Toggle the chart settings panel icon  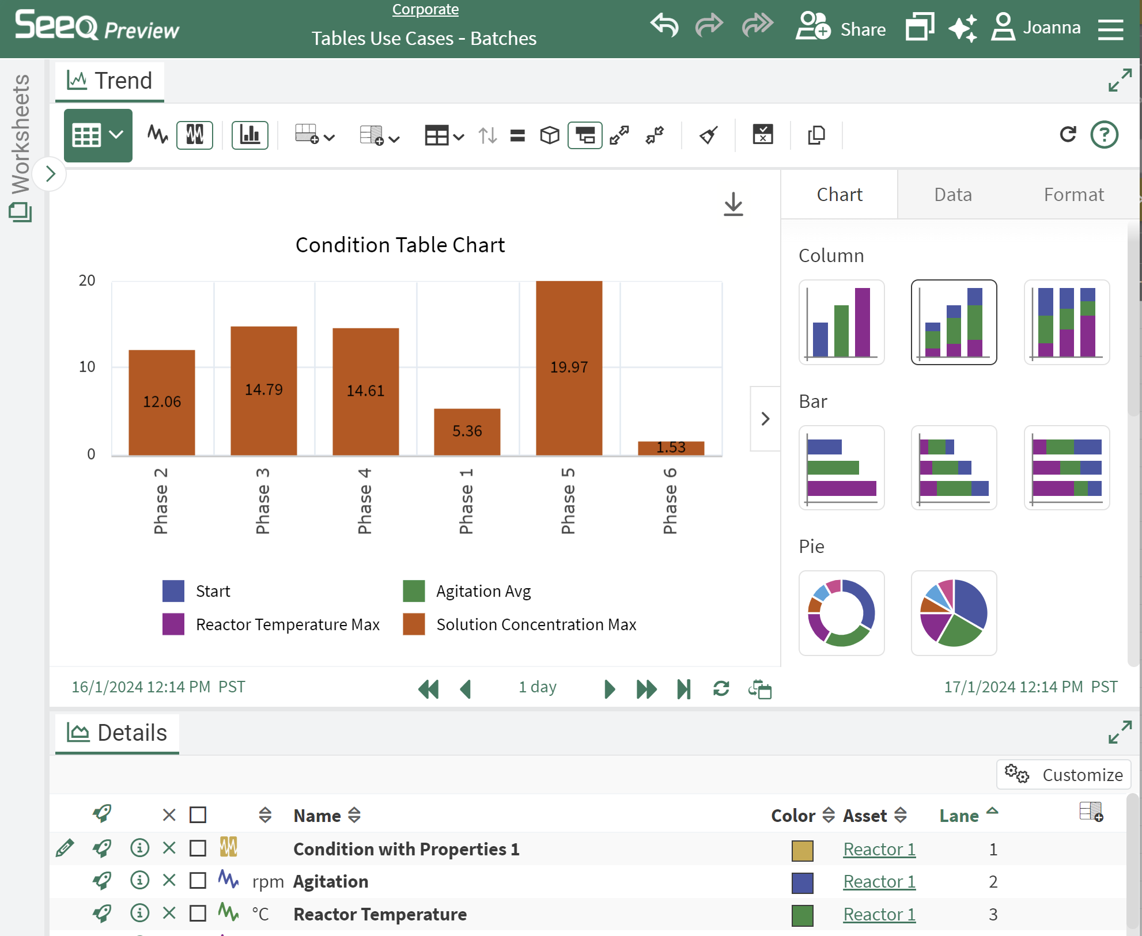coord(585,135)
